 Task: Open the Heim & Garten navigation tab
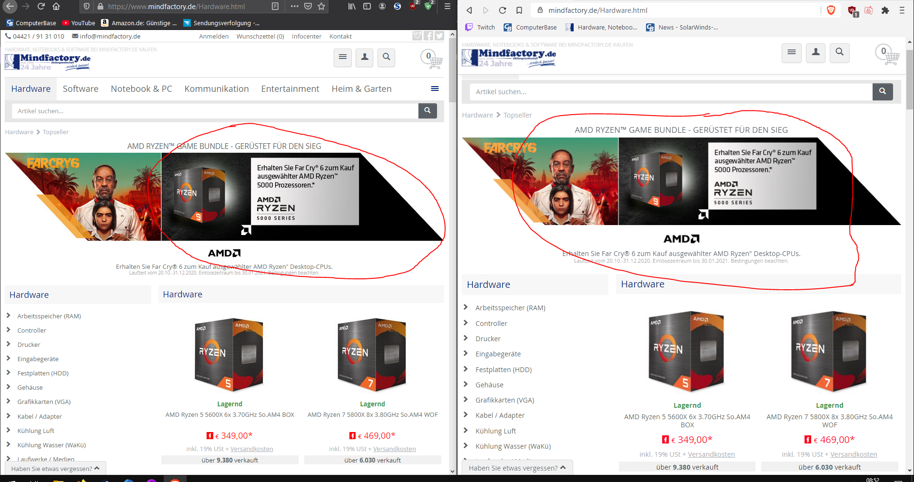(x=361, y=89)
